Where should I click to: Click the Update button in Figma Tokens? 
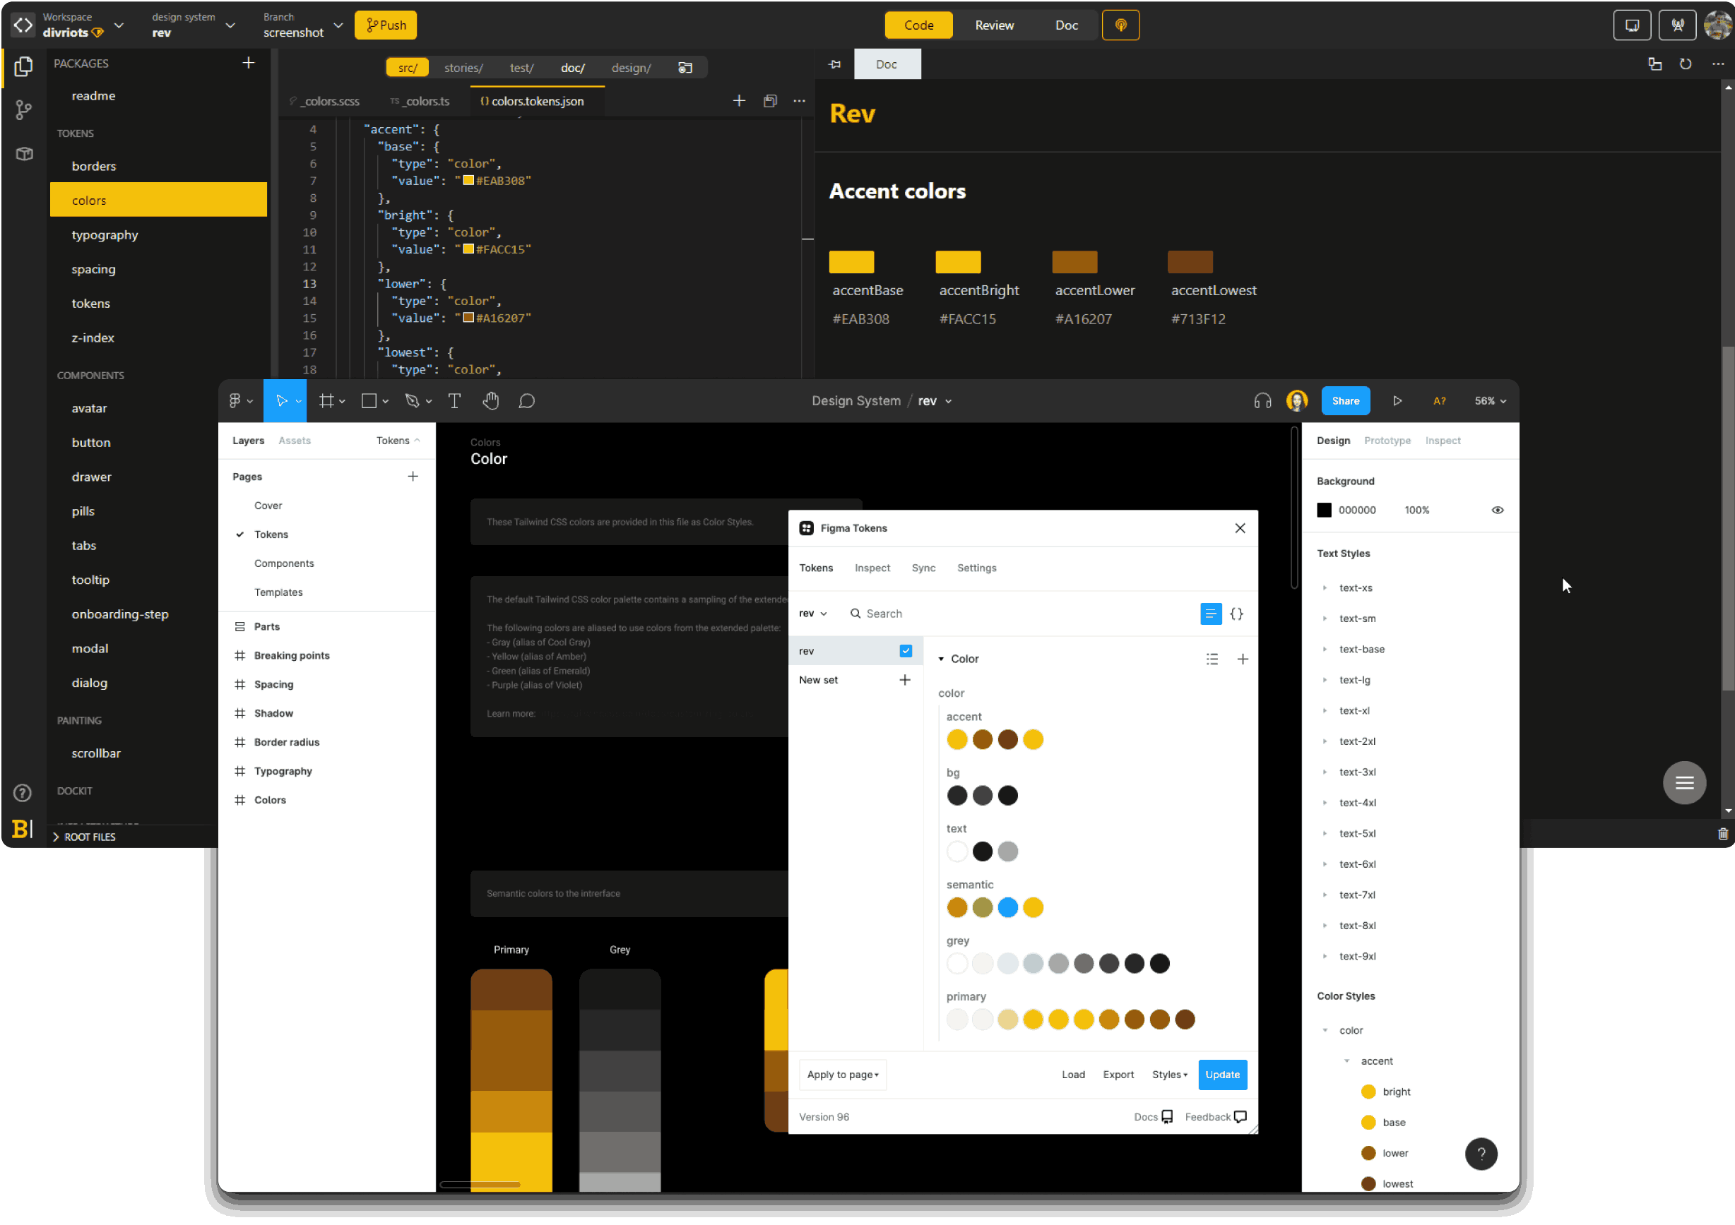tap(1221, 1074)
